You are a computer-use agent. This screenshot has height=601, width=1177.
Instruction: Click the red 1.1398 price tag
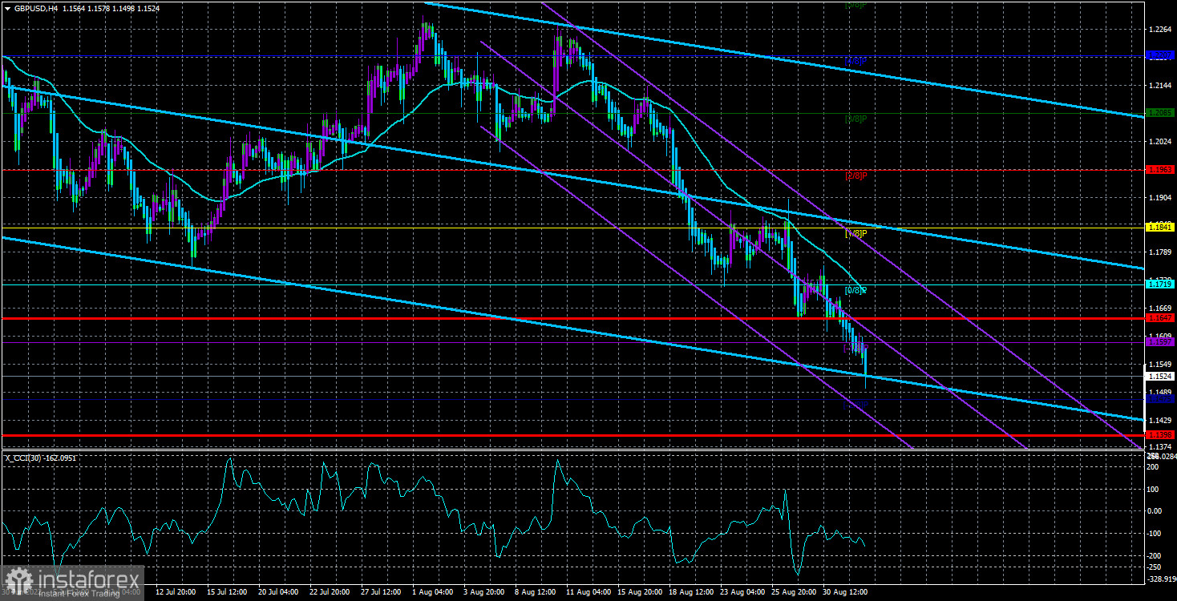[x=1161, y=435]
